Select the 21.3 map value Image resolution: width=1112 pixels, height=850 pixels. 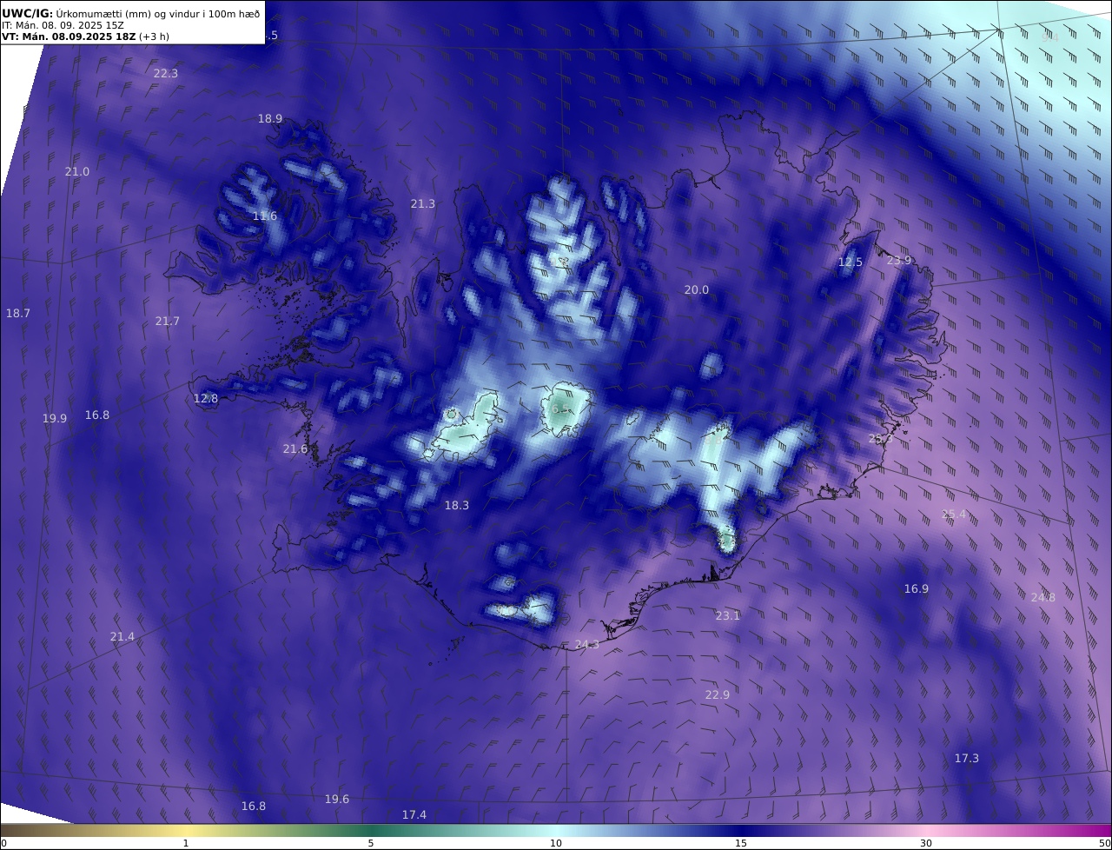pyautogui.click(x=423, y=204)
